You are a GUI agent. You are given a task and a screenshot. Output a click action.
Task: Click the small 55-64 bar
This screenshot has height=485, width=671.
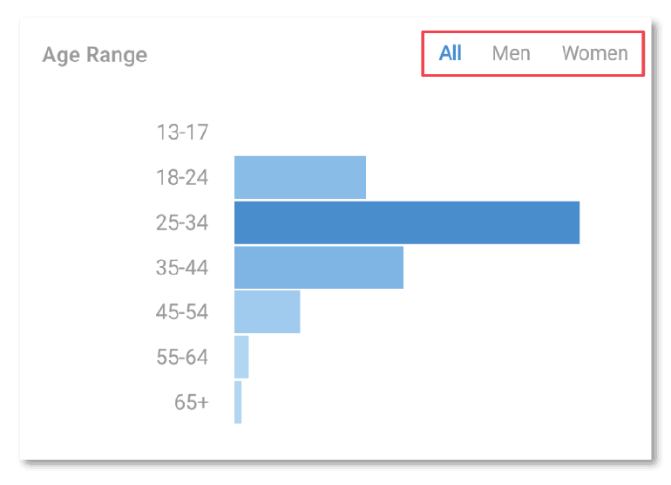coord(241,357)
